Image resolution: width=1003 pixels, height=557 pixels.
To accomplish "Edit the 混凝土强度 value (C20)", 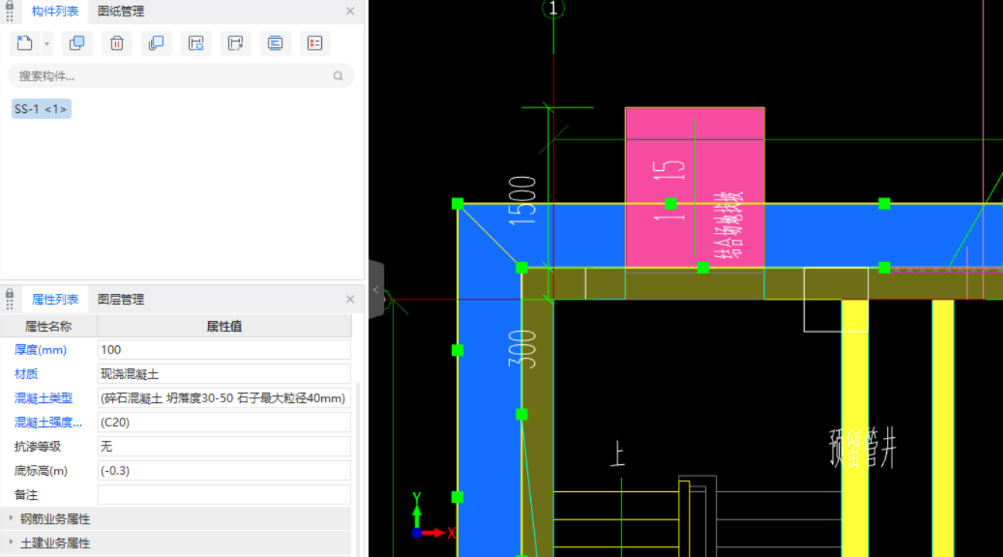I will click(224, 422).
